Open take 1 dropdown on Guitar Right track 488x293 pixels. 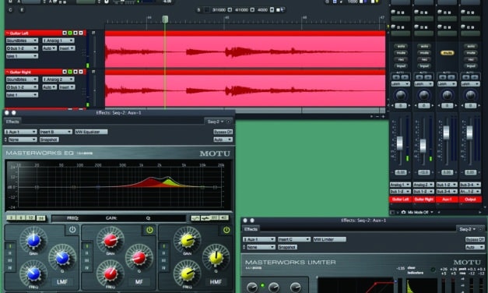click(x=22, y=95)
